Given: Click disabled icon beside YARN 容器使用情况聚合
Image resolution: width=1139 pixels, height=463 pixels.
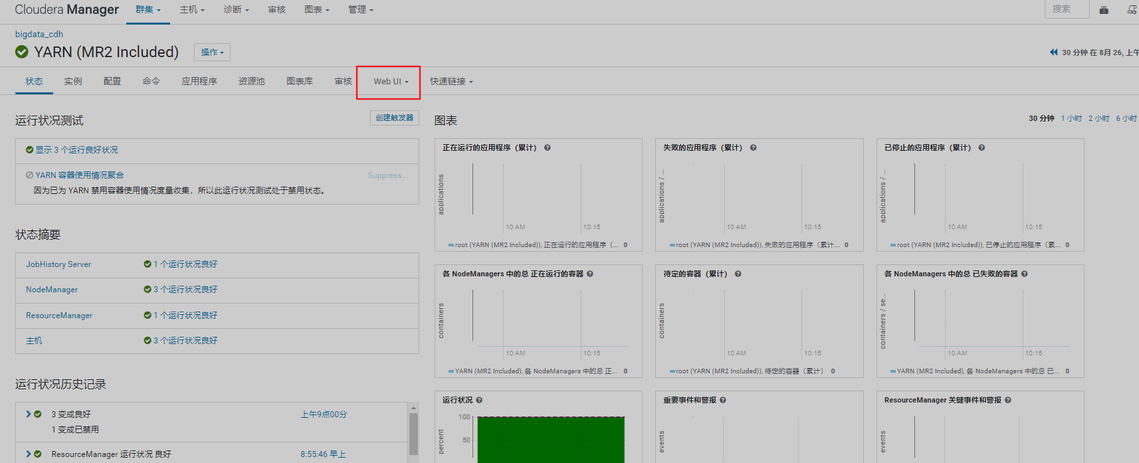Looking at the screenshot, I should 29,175.
